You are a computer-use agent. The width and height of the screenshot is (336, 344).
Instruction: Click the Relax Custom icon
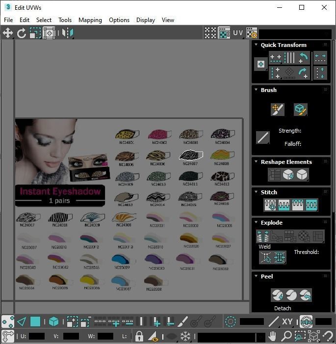click(x=302, y=175)
